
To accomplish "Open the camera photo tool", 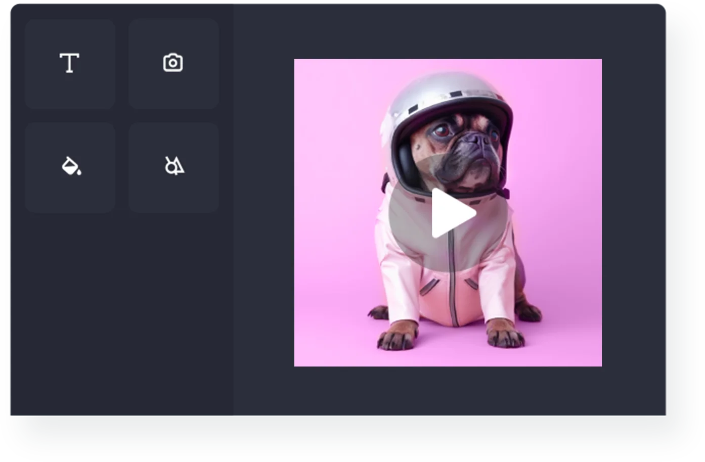I will click(173, 64).
